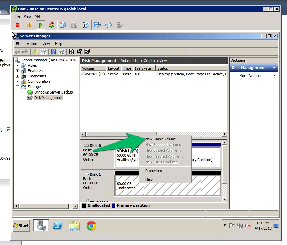Viewport: 287px width, 245px height.
Task: Power on the VM with green play icon
Action: (x=41, y=25)
